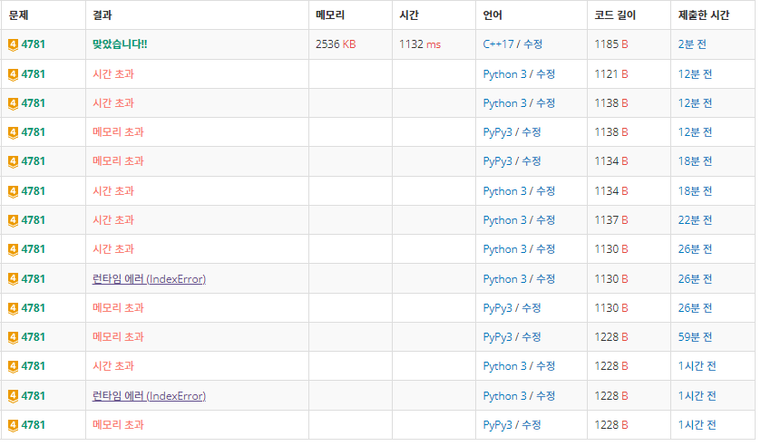Click 시간 초과 in the 1121 B row

[x=113, y=73]
